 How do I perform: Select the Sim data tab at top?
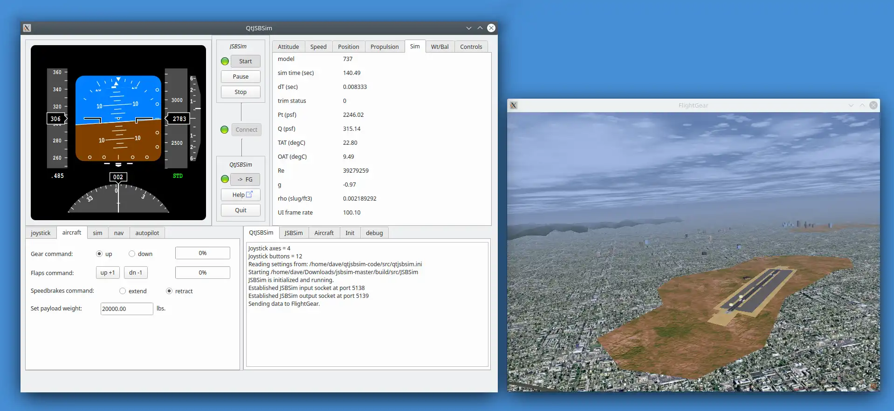(415, 46)
